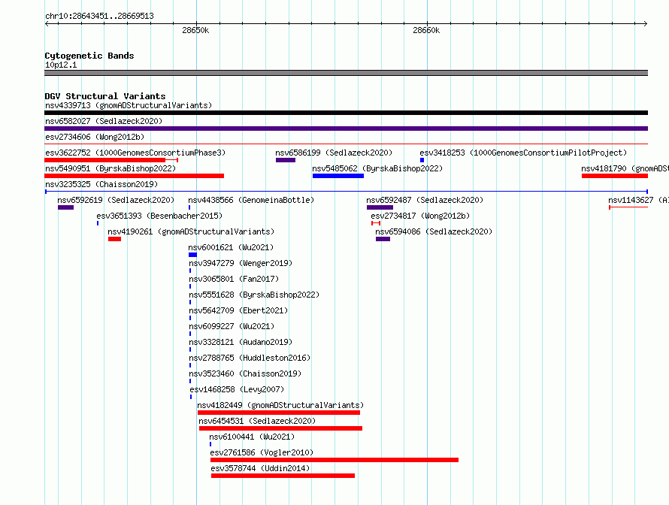The width and height of the screenshot is (669, 505).
Task: Open nsv5485062 (ByrskaBishop2022) label
Action: (377, 168)
